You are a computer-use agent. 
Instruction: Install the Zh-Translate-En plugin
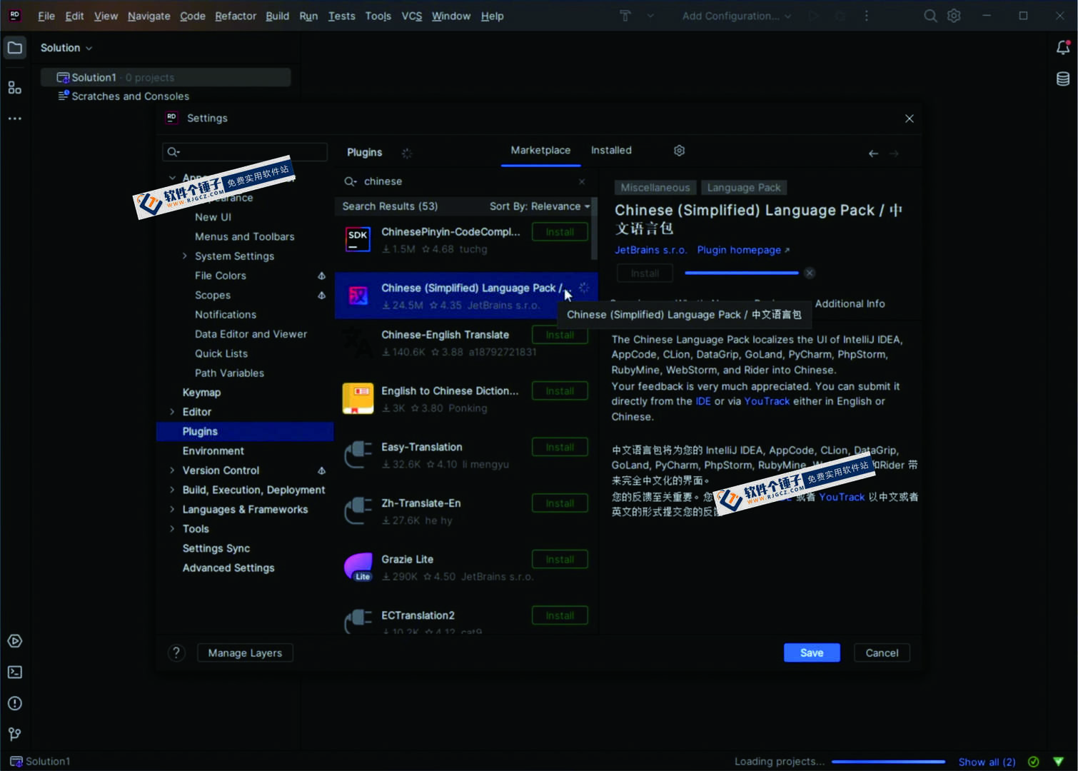coord(560,503)
